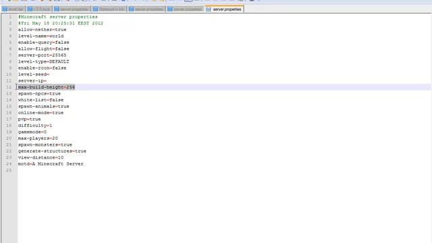Click the enable-rcon=false line
432x243 pixels.
[x=42, y=67]
